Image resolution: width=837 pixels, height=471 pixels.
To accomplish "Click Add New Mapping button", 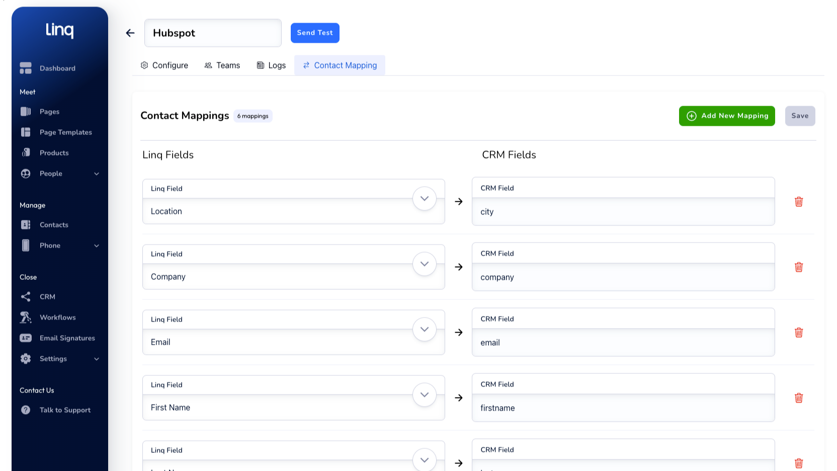I will click(x=726, y=116).
